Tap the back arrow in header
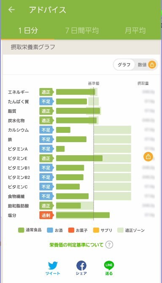 pyautogui.click(x=11, y=10)
